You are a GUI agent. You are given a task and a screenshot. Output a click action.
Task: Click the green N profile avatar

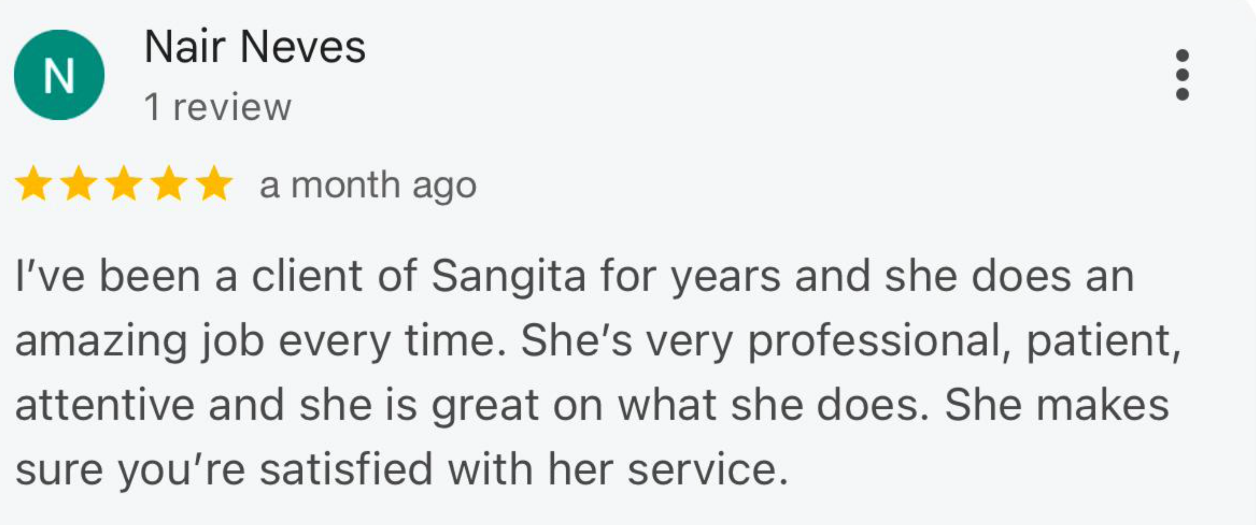coord(59,75)
